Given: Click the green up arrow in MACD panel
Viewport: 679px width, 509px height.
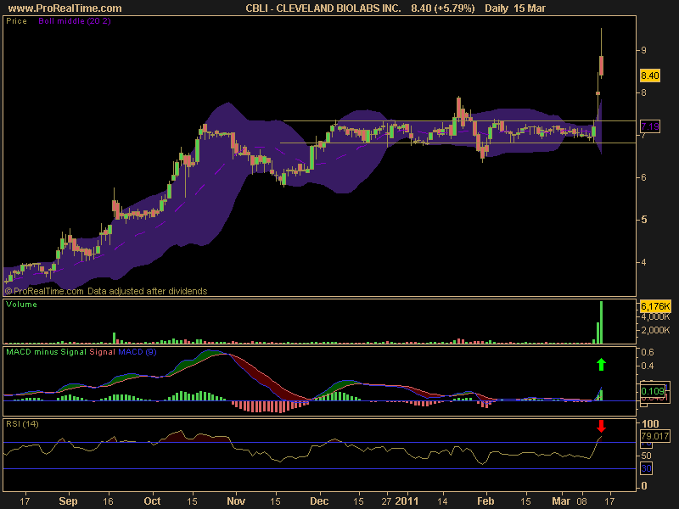Looking at the screenshot, I should click(601, 365).
